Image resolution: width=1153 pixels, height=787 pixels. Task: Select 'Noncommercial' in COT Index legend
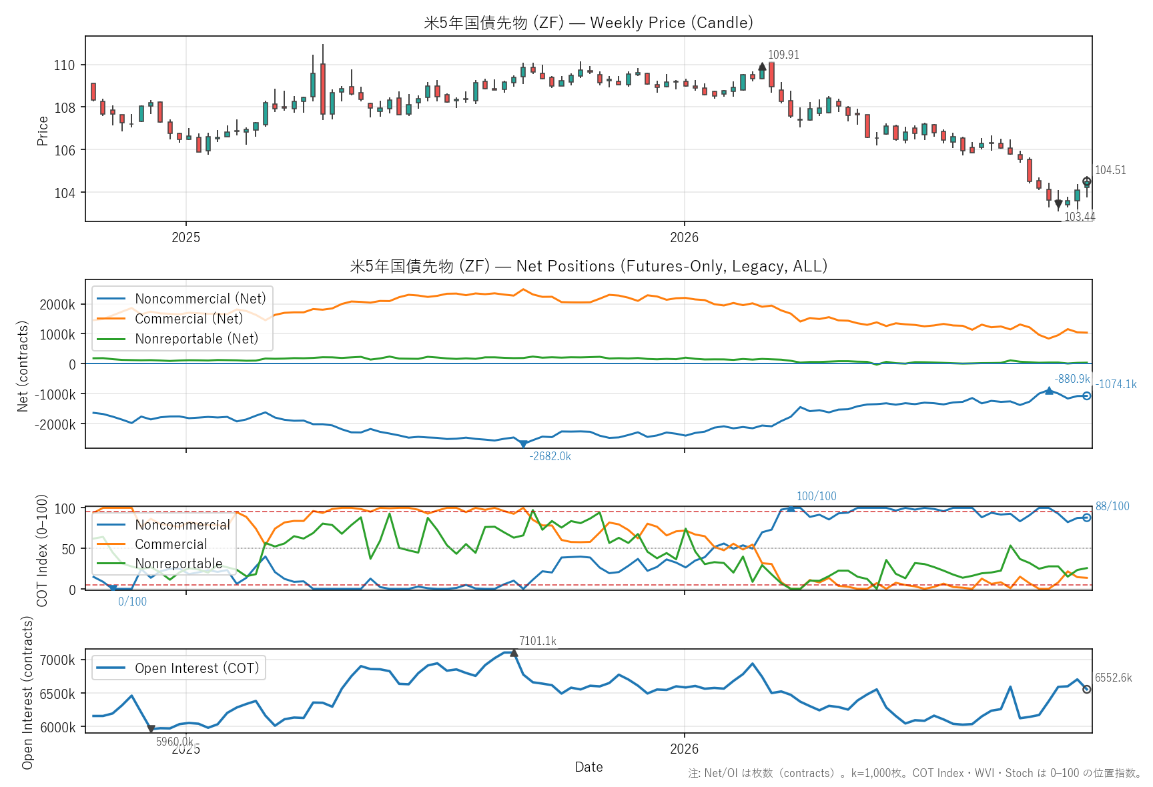point(163,525)
